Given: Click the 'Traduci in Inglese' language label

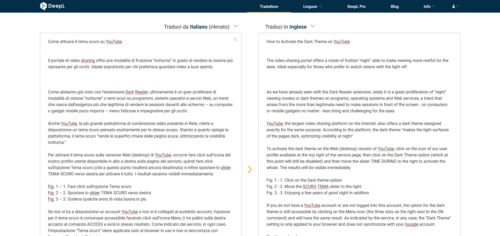Looking at the screenshot, I should (x=286, y=27).
